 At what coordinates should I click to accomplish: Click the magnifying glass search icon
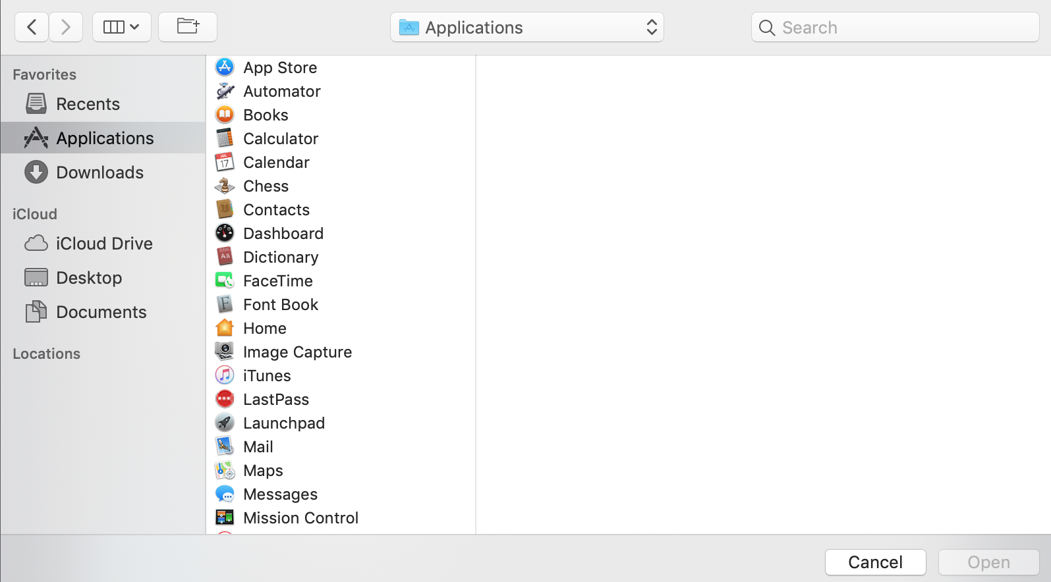[767, 28]
